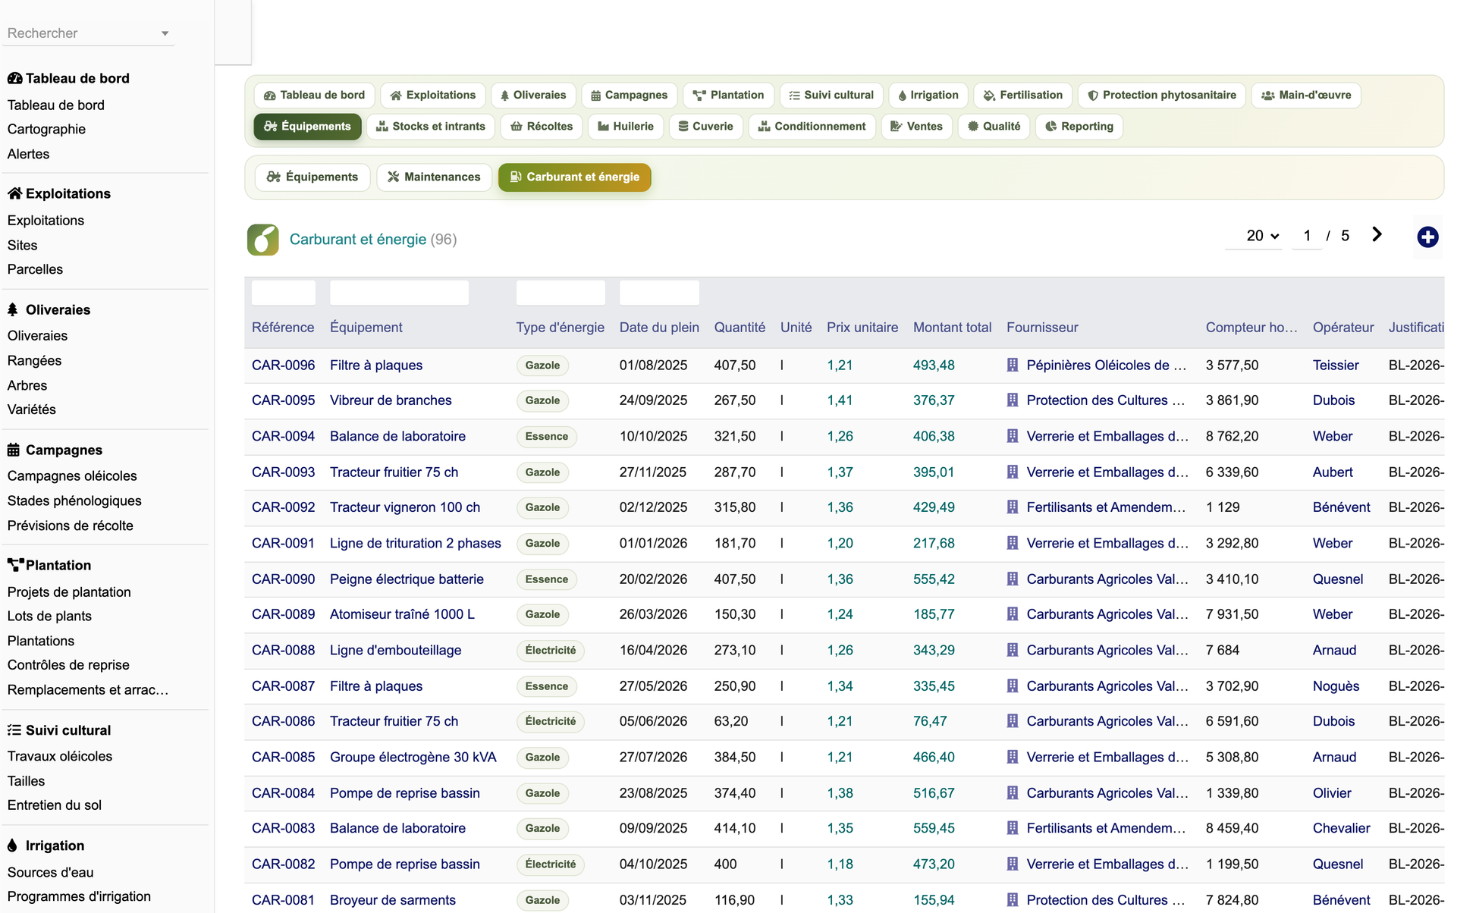Click the Type d'énergie filter field

pos(561,293)
